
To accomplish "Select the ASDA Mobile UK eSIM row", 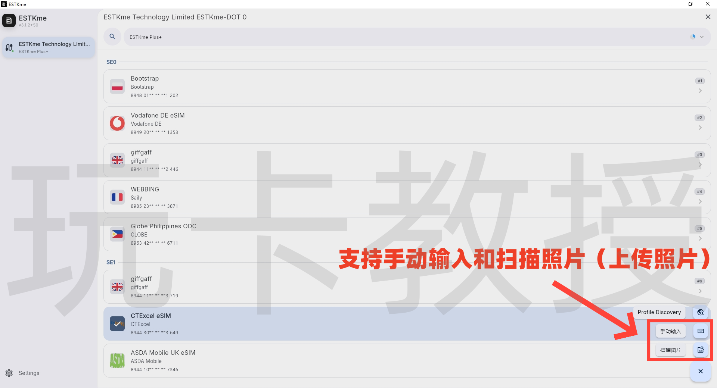I will click(407, 360).
